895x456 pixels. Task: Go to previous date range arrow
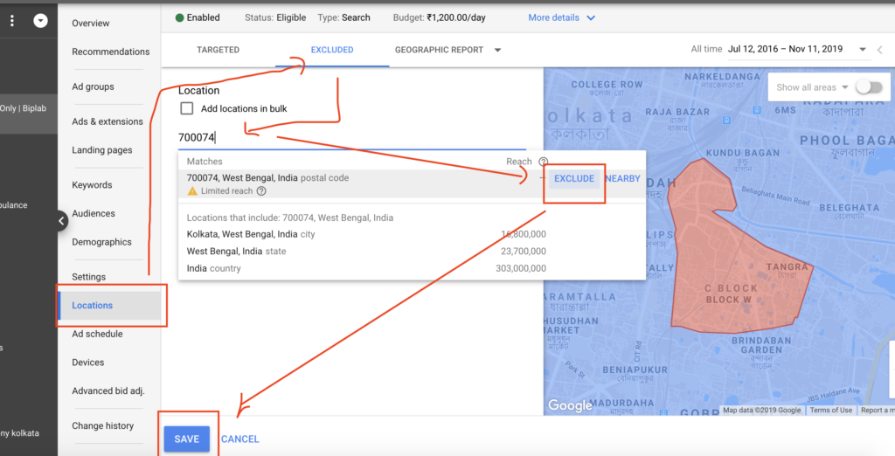pyautogui.click(x=880, y=50)
